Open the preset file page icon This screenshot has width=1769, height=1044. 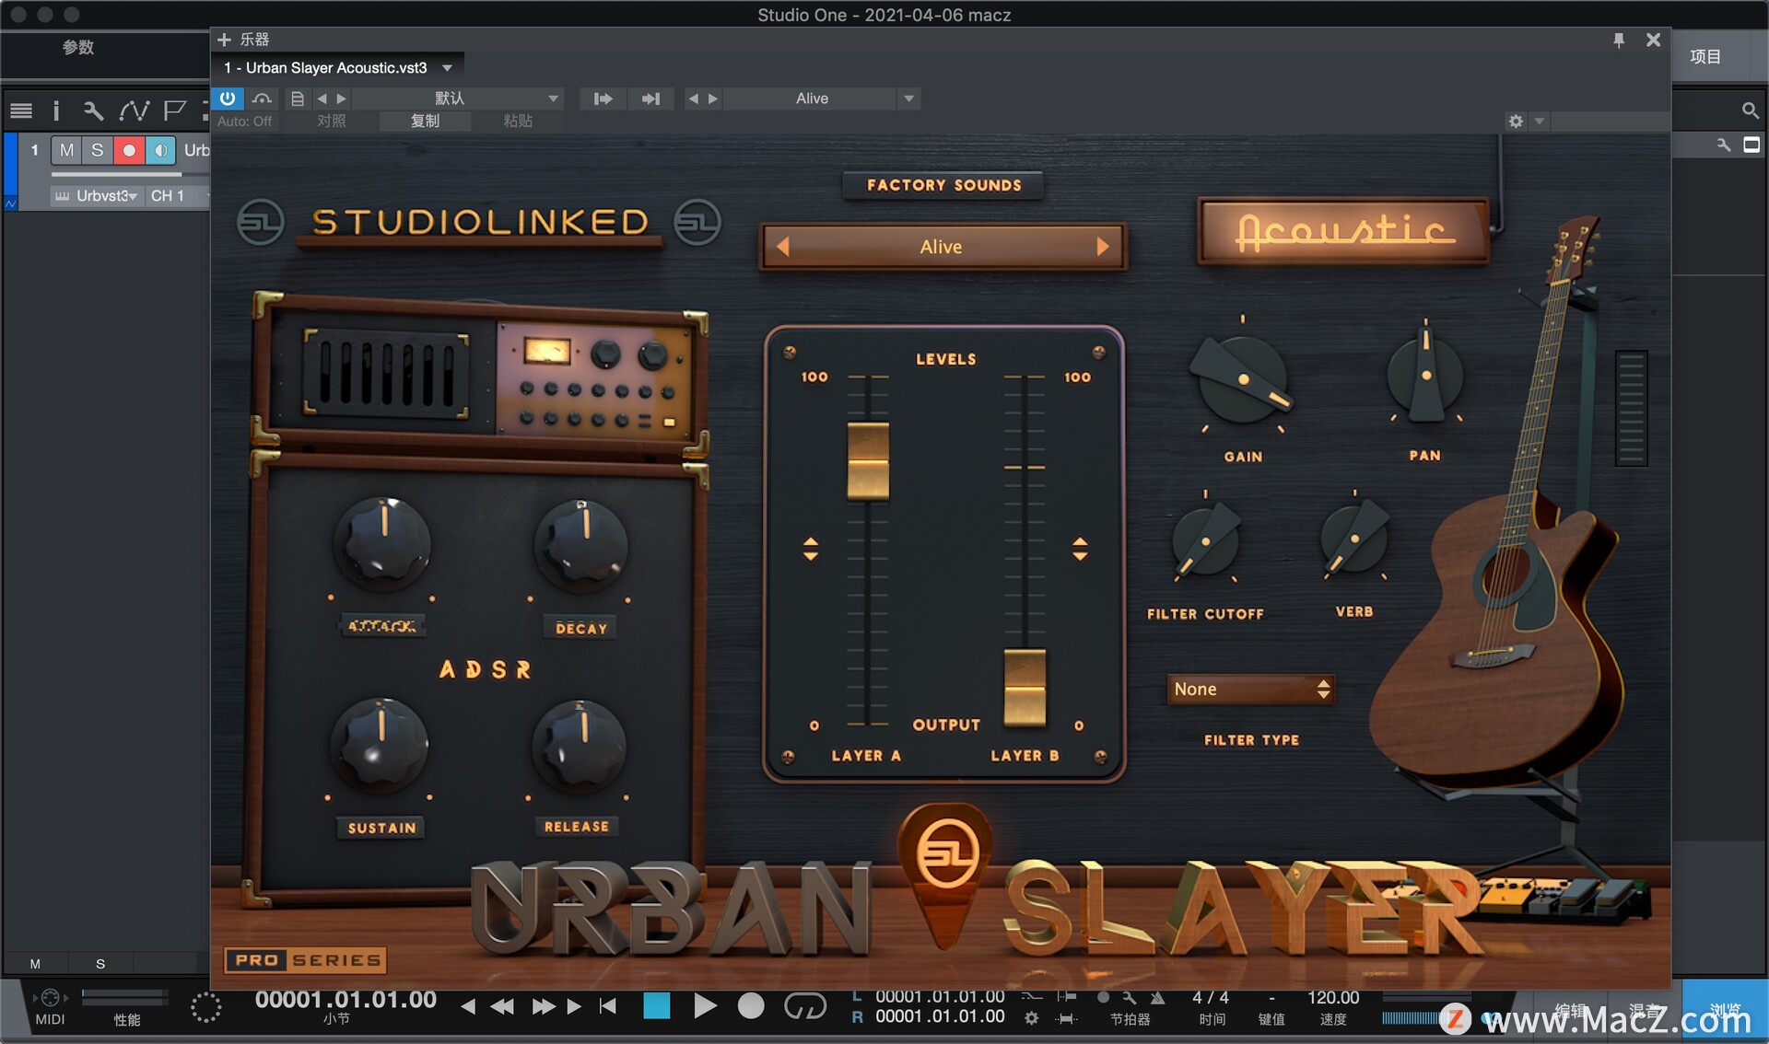297,99
